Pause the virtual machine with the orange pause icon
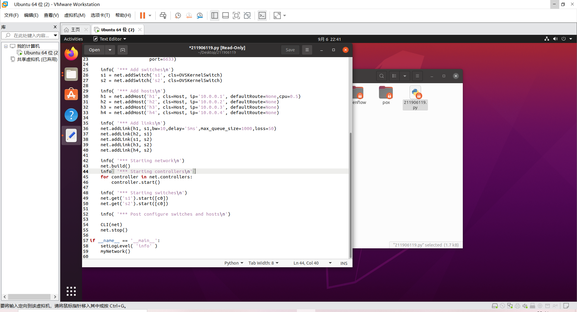The height and width of the screenshot is (312, 577). (x=142, y=16)
